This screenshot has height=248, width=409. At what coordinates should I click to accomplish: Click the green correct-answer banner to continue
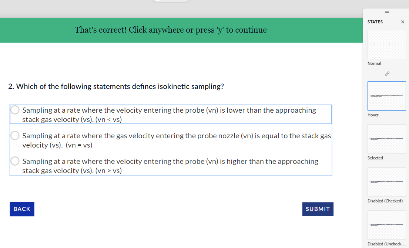pyautogui.click(x=171, y=30)
